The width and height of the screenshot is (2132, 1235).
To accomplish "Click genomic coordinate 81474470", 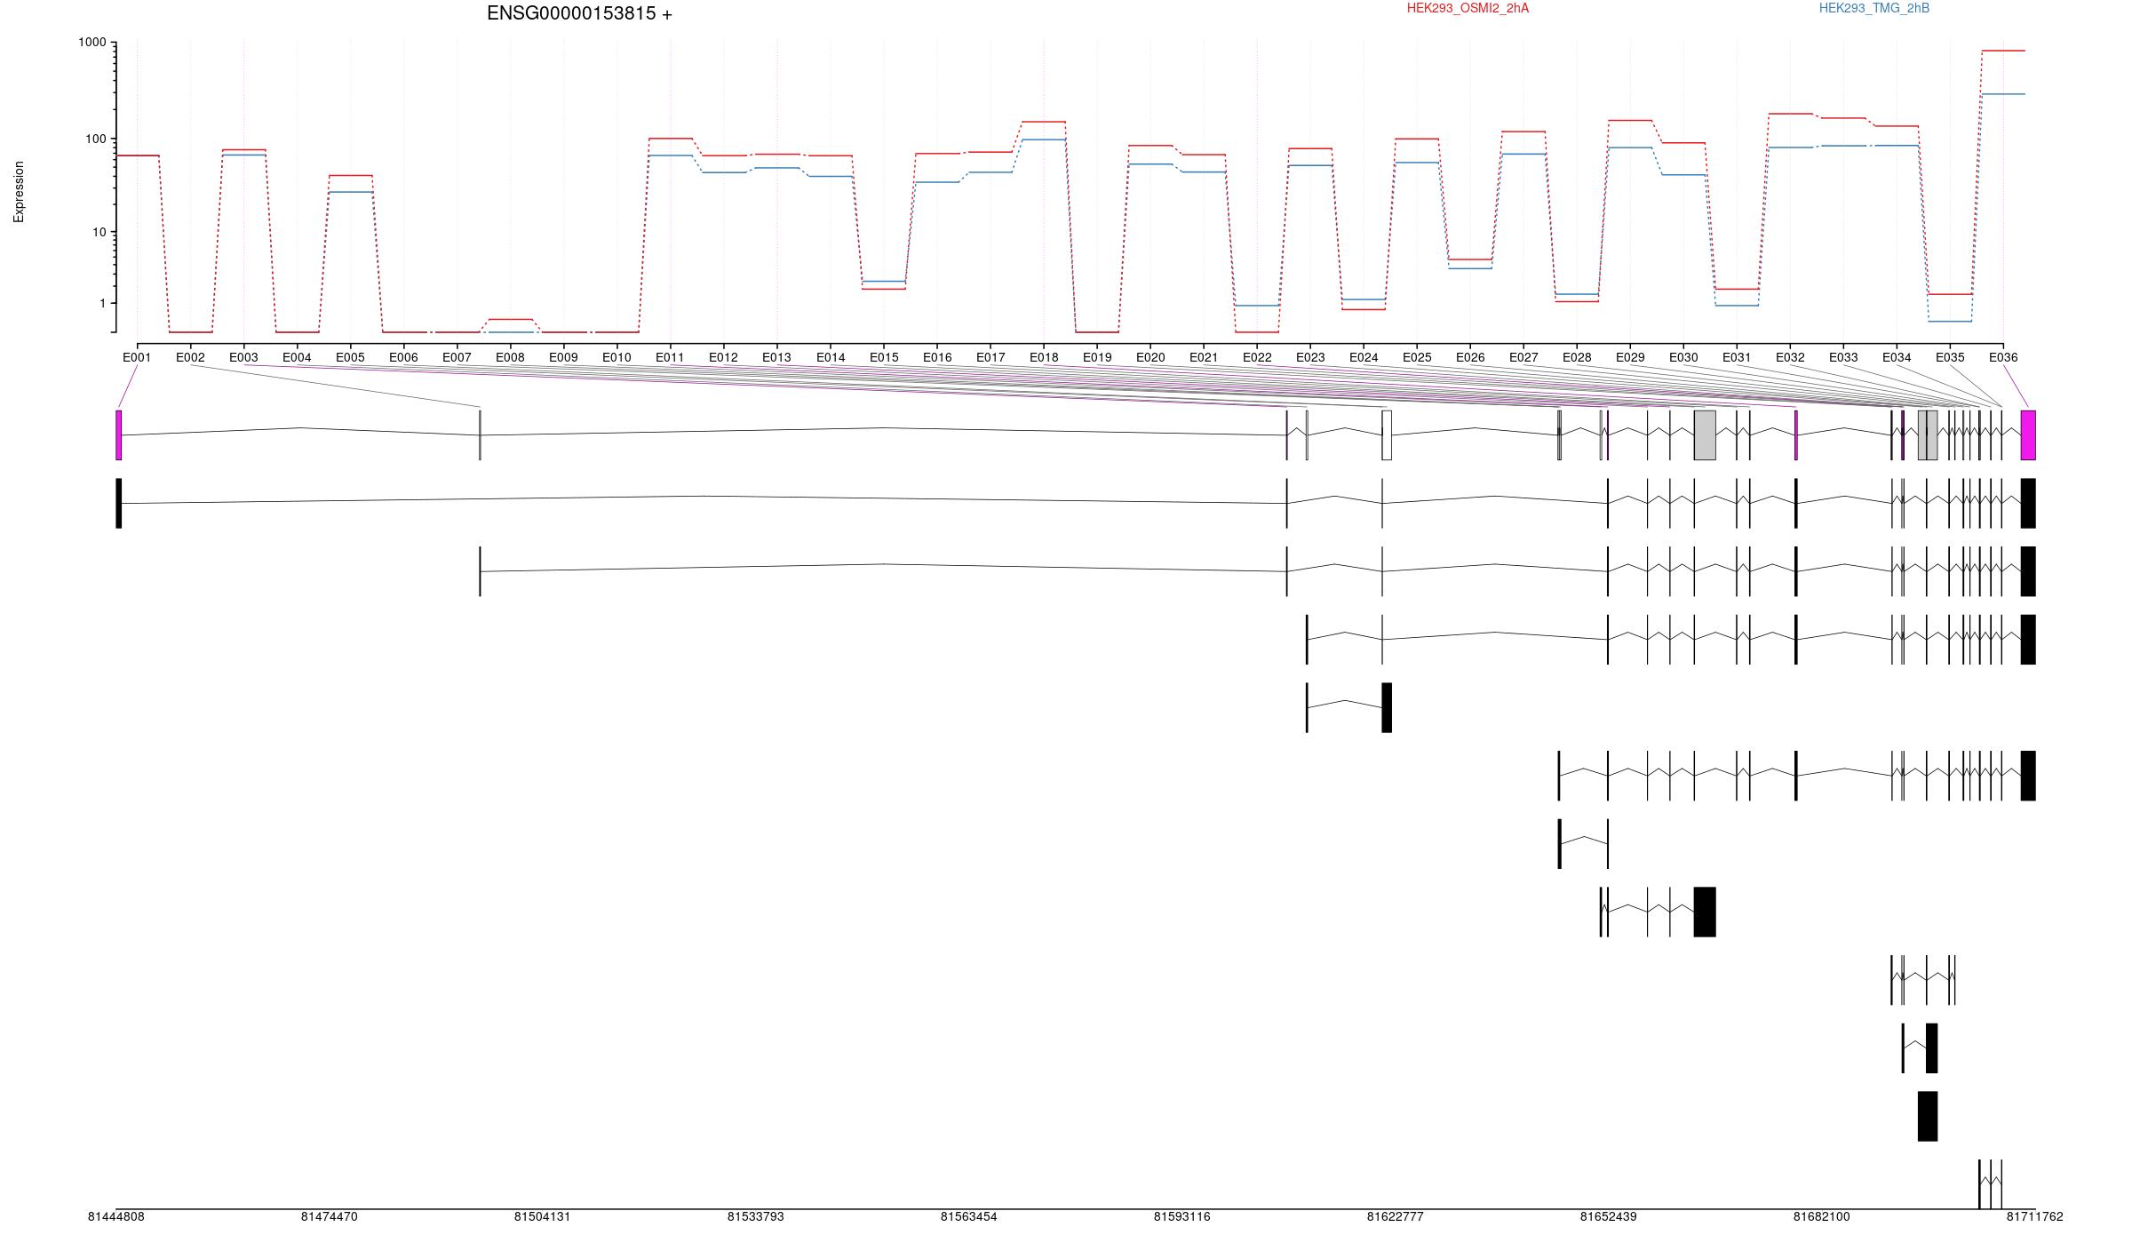I will point(329,1216).
